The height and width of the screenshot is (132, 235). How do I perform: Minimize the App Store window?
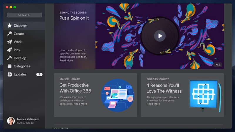point(11,7)
